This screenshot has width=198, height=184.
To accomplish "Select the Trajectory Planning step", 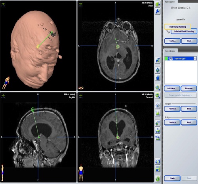I will point(177,27).
